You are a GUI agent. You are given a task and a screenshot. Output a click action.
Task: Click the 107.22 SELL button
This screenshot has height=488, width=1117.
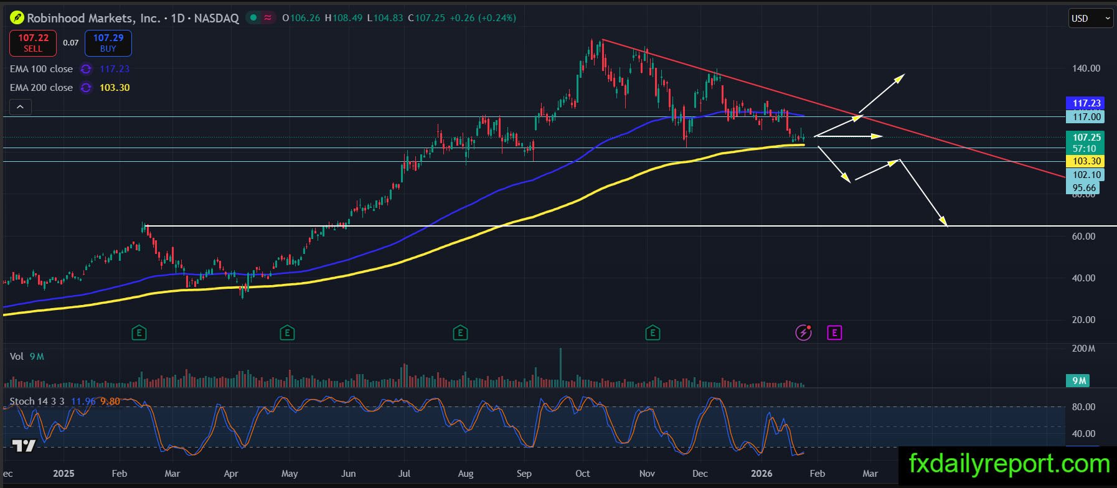click(33, 43)
